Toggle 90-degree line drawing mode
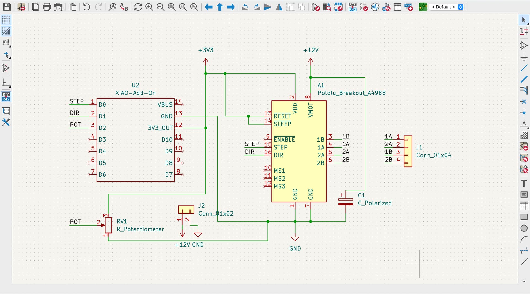This screenshot has width=530, height=294. [x=6, y=83]
